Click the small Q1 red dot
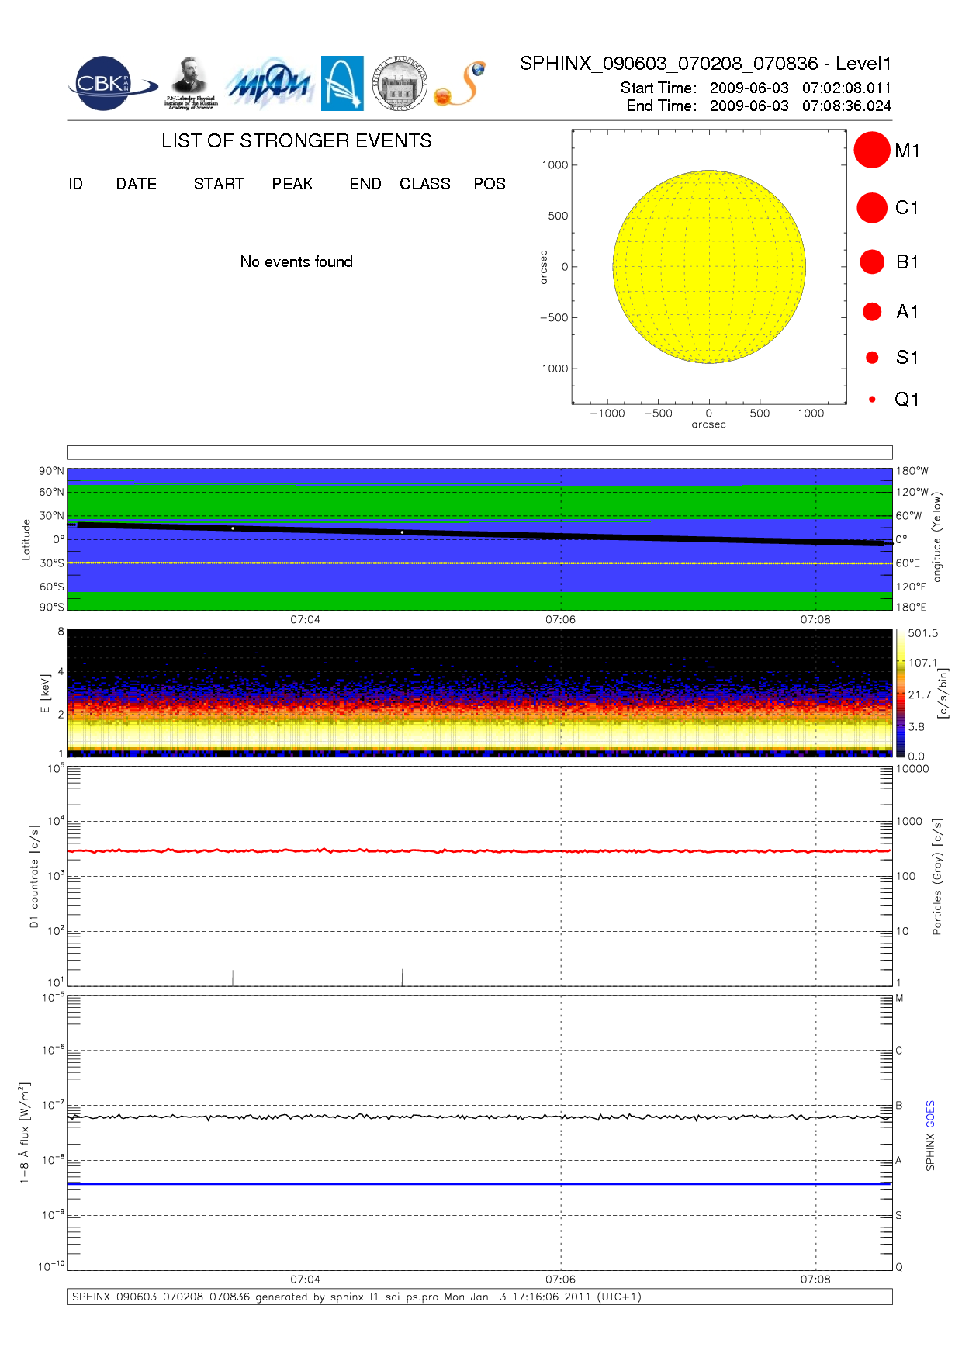The image size is (962, 1361). (x=872, y=400)
